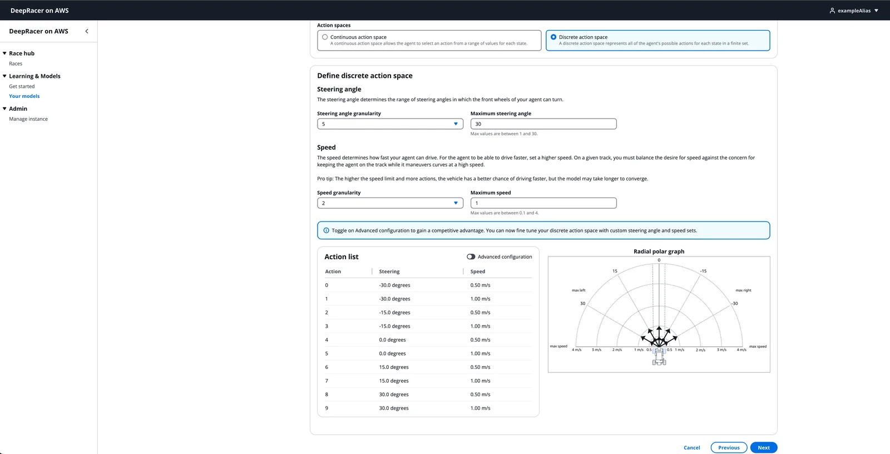Click action 7 speed value 1.00 m/s
Screen dimensions: 890x454
481,381
